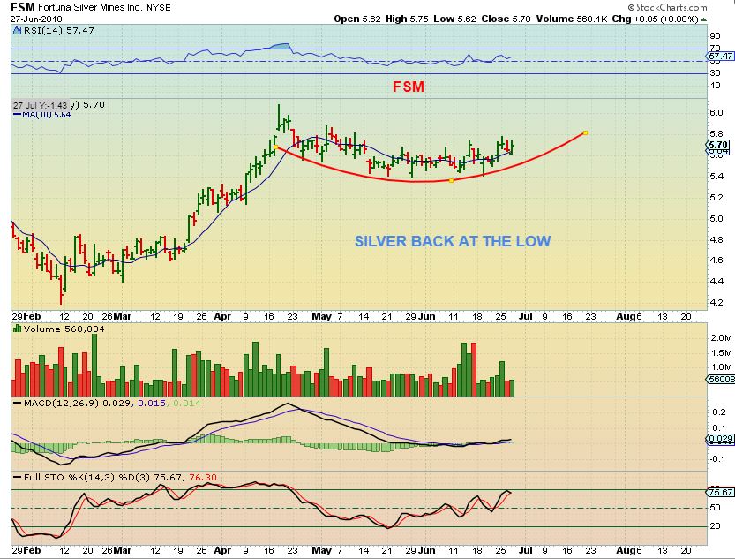The image size is (735, 559).
Task: Click the chart date 27-Jun-2018
Action: (x=36, y=19)
